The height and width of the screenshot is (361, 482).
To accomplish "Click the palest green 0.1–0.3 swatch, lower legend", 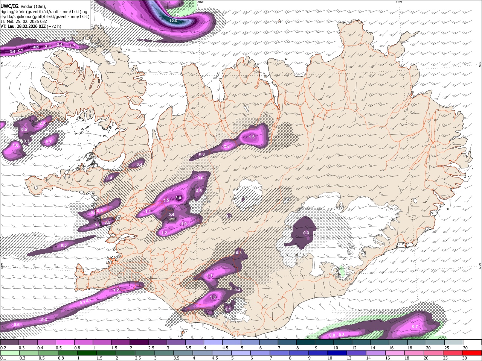I will 10,353.
